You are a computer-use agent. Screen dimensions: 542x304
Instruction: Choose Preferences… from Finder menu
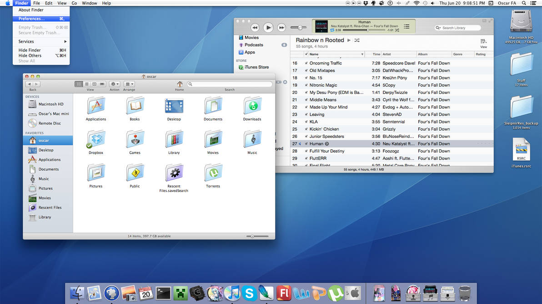pyautogui.click(x=31, y=19)
